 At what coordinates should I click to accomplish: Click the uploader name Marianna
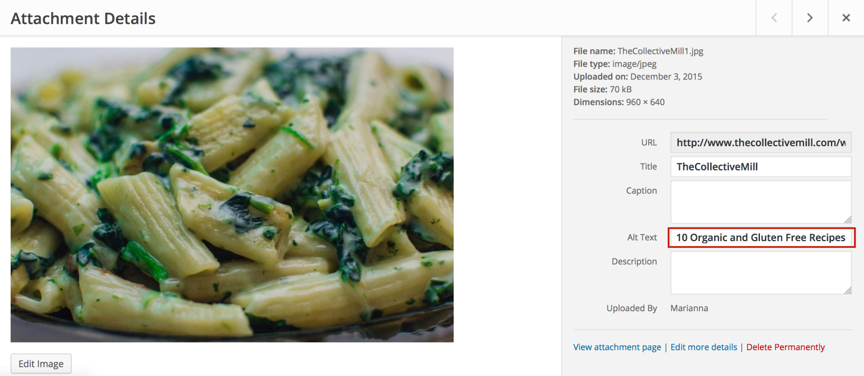[x=689, y=308]
